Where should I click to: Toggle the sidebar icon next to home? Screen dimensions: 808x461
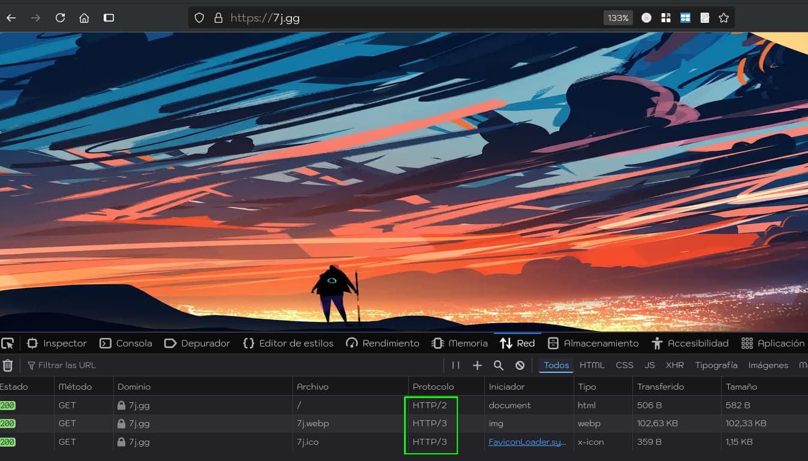click(108, 18)
